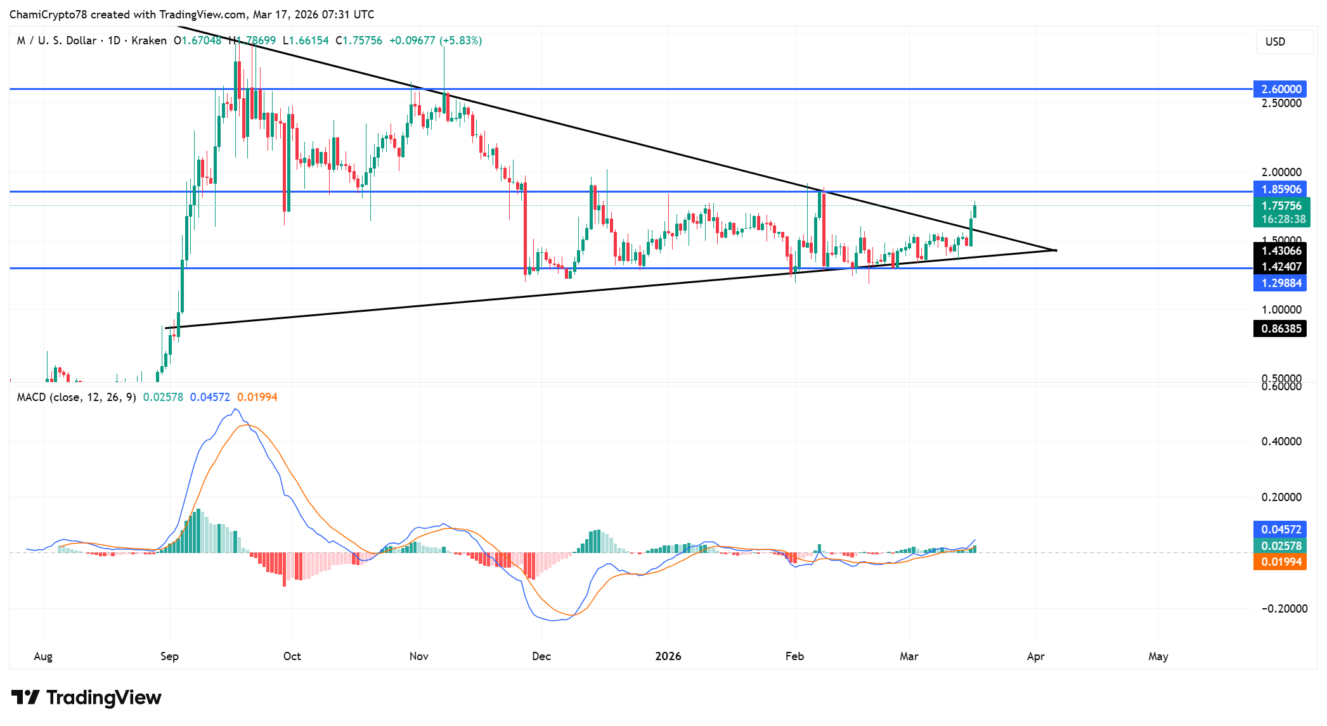
Task: Click the M / U. S. Dollar symbol title
Action: tap(56, 41)
